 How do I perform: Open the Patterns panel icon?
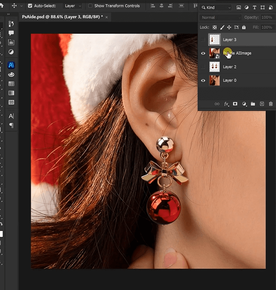click(11, 102)
